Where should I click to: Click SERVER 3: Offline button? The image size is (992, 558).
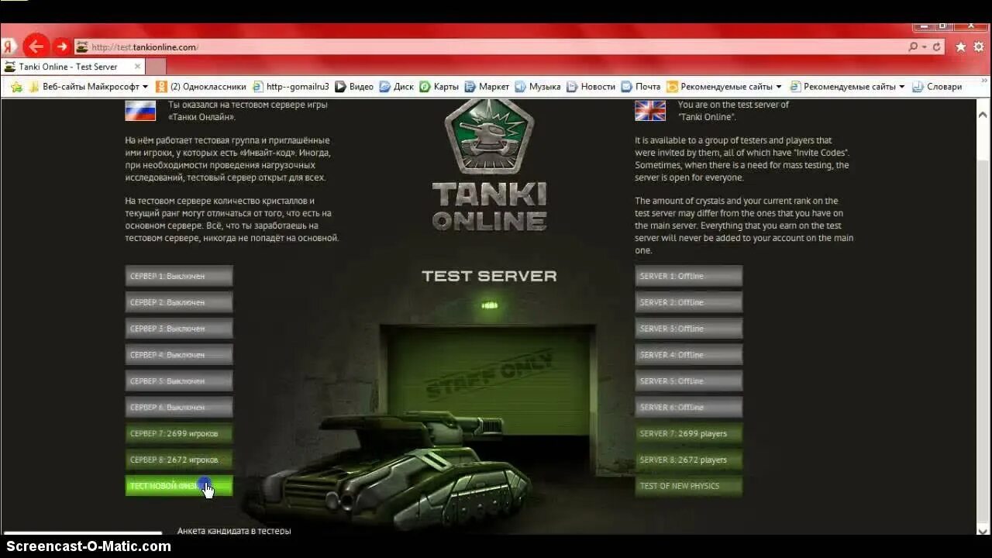point(689,329)
